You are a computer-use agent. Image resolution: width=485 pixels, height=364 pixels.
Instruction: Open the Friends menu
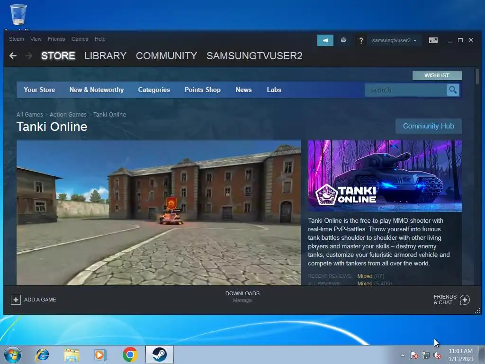click(x=56, y=39)
